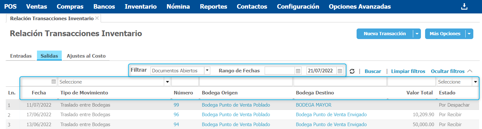
Task: Open the Reportes menu
Action: click(213, 6)
